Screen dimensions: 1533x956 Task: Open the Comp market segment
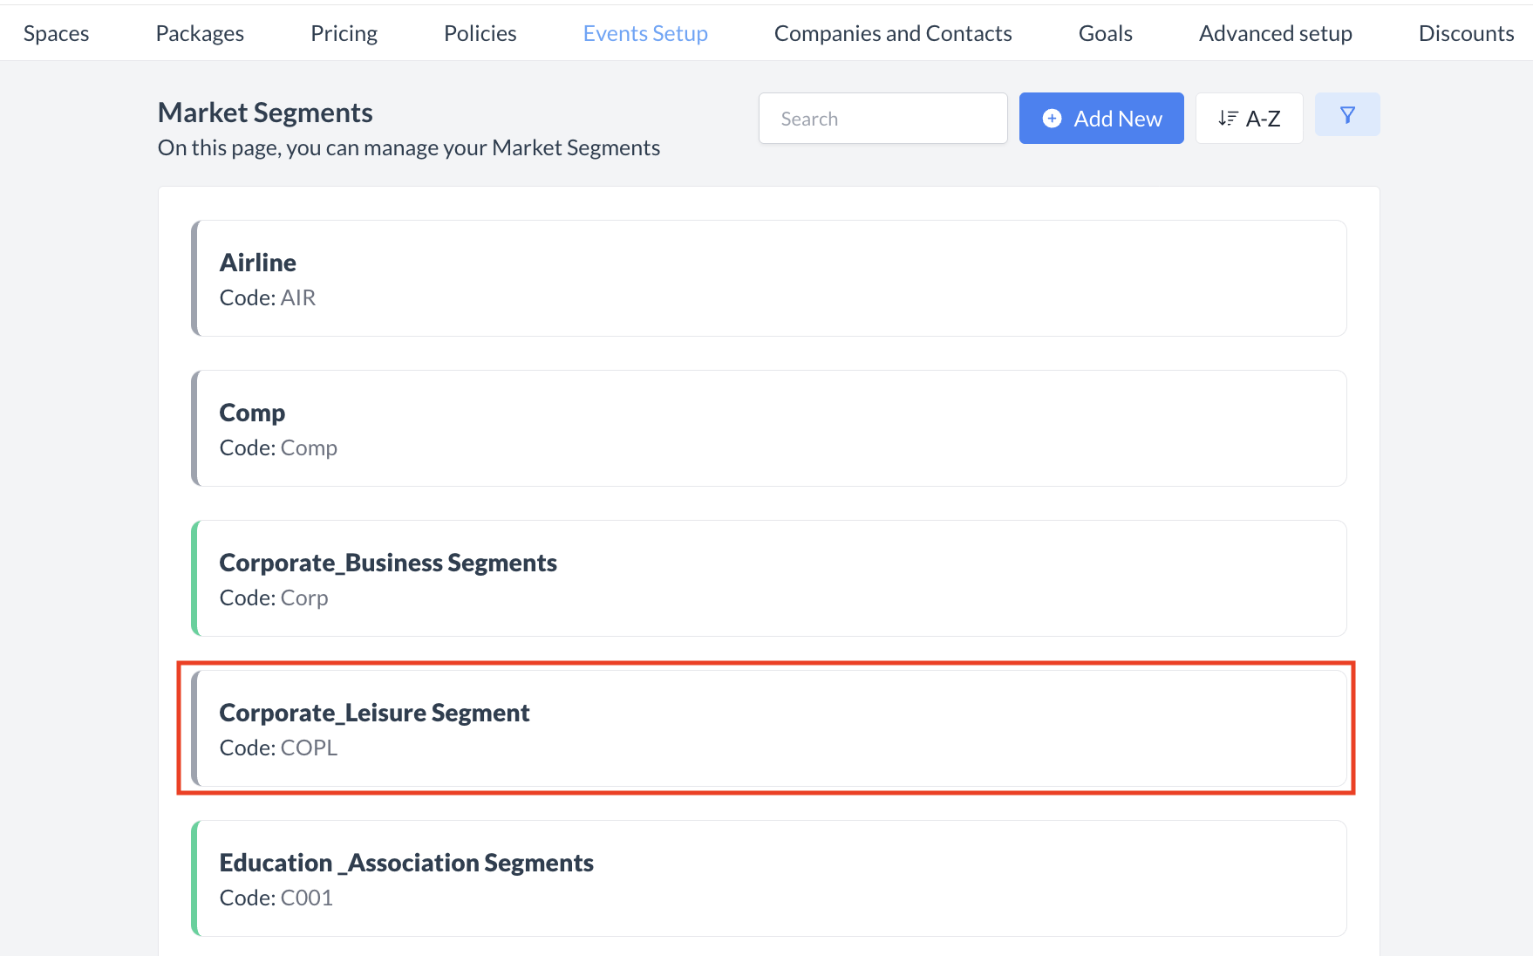(x=769, y=427)
